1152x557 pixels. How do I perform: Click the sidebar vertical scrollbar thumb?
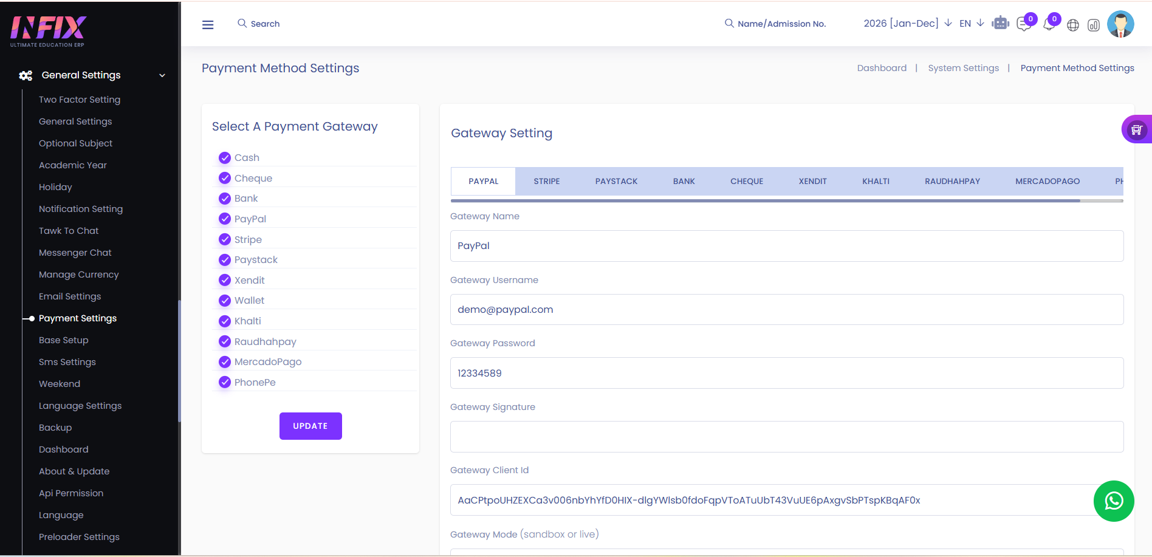pyautogui.click(x=179, y=361)
